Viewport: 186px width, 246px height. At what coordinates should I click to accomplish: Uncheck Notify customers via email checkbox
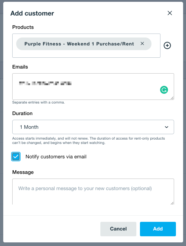16,157
